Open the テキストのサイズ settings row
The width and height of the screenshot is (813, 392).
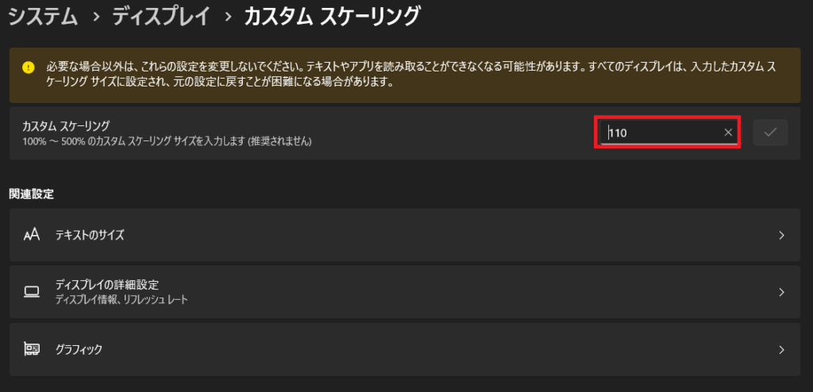[x=405, y=235]
